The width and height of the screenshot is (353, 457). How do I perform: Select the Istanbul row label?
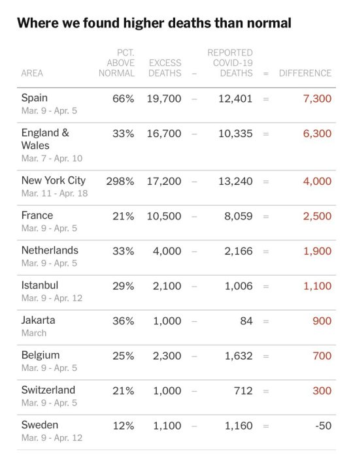(x=40, y=285)
